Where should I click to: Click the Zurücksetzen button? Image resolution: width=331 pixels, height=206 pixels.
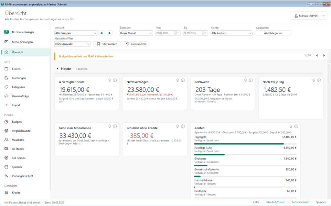(136, 44)
